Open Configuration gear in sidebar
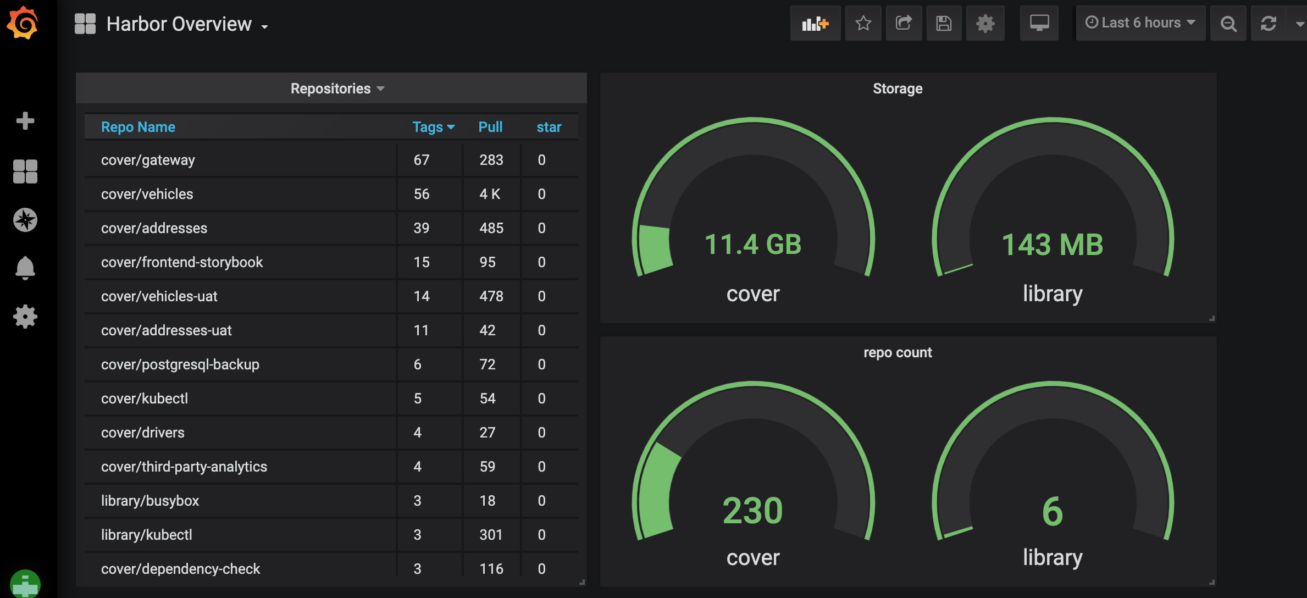Image resolution: width=1307 pixels, height=598 pixels. coord(25,317)
